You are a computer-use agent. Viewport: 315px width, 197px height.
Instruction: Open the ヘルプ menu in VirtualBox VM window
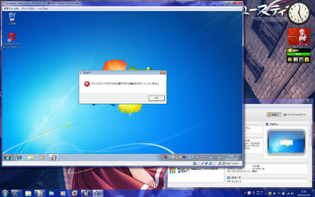tap(43, 8)
